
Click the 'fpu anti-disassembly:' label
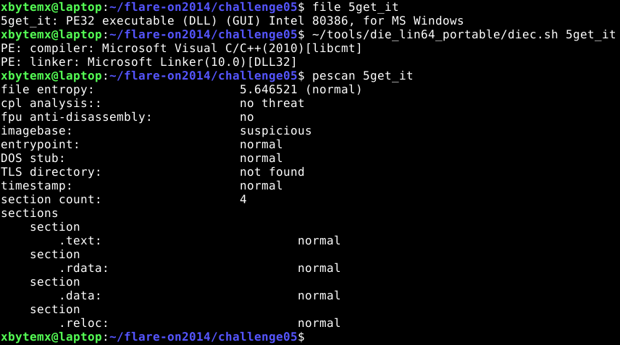click(x=76, y=117)
